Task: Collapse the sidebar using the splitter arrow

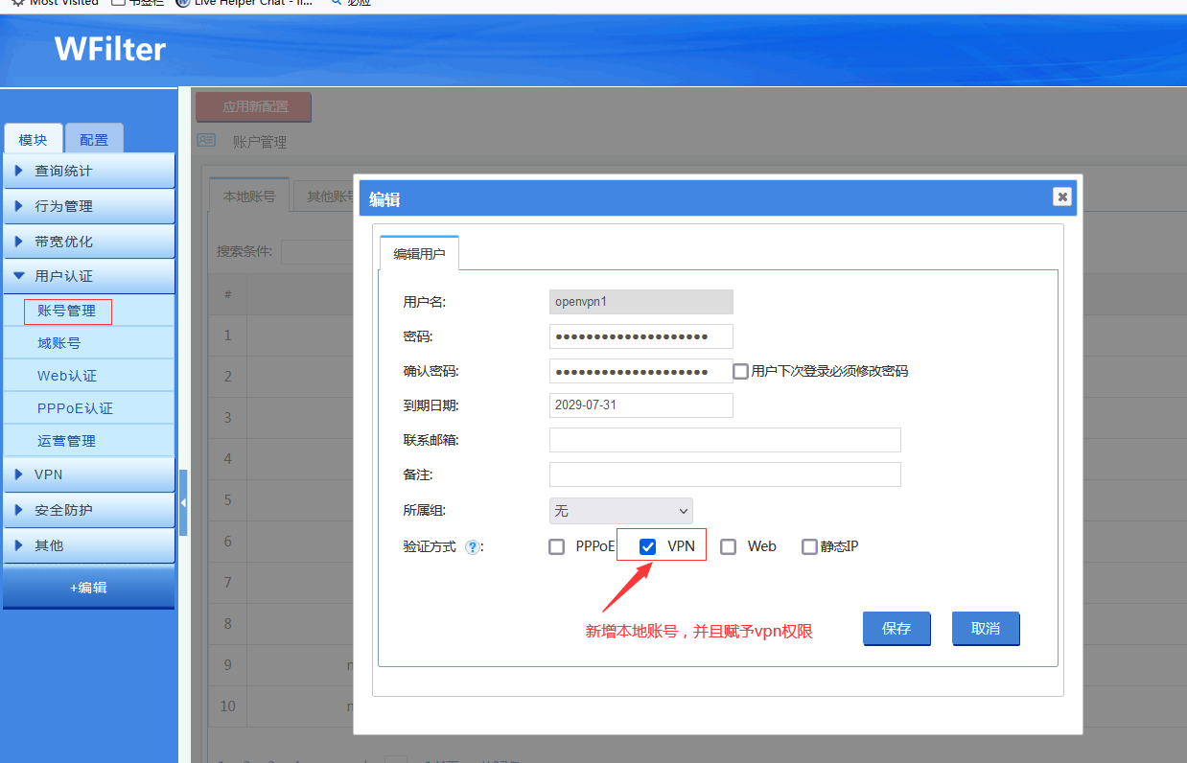Action: click(183, 502)
